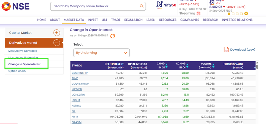Open Change In Open Interest link
The height and width of the screenshot is (124, 266).
point(24,64)
